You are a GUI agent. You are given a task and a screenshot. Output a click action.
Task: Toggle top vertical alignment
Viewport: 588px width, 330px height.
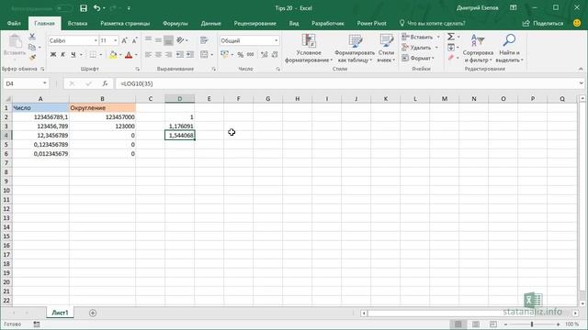pos(149,40)
